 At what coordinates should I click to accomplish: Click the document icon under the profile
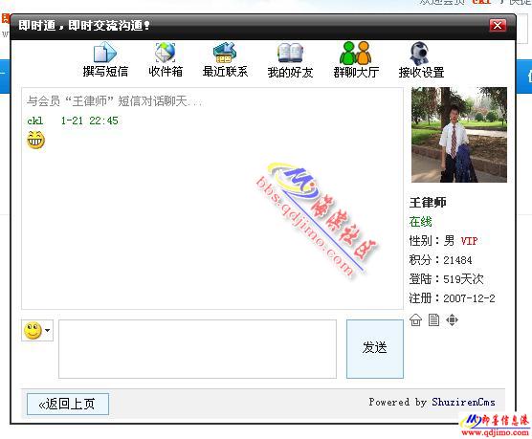[x=433, y=319]
